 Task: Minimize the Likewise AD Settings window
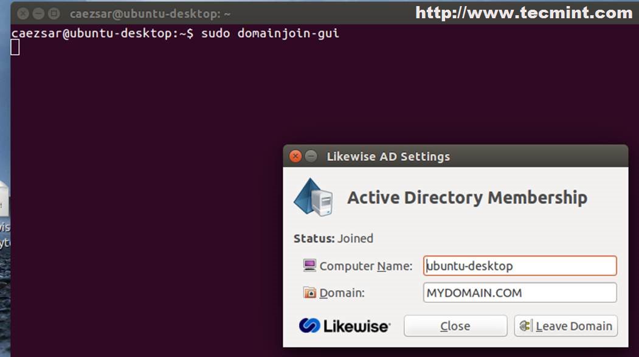[311, 156]
